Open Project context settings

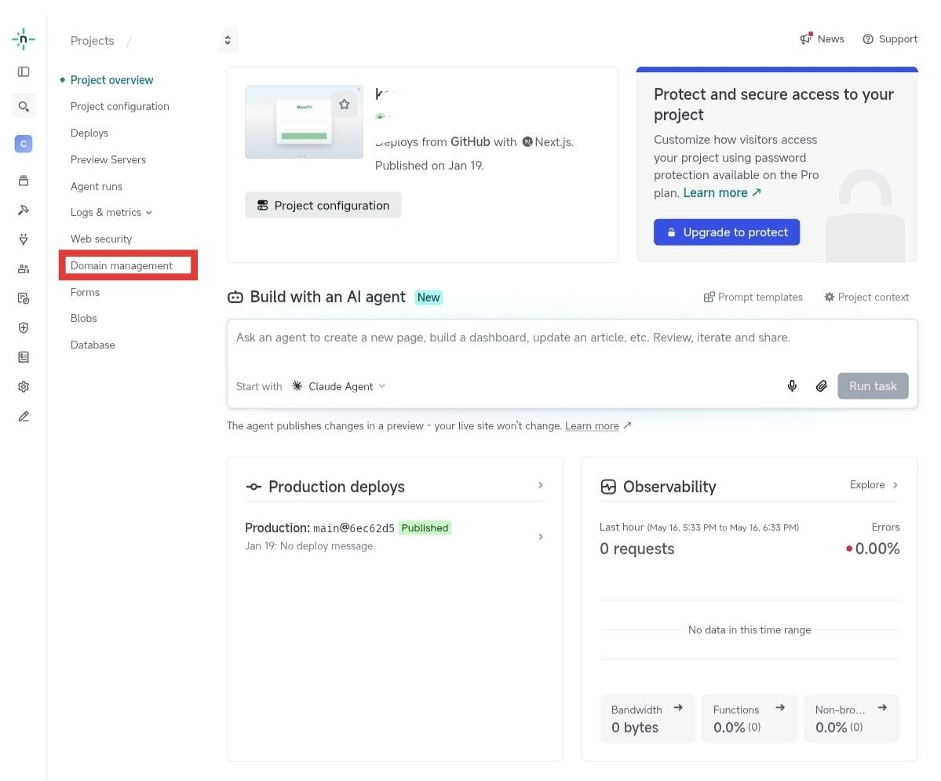(x=866, y=297)
